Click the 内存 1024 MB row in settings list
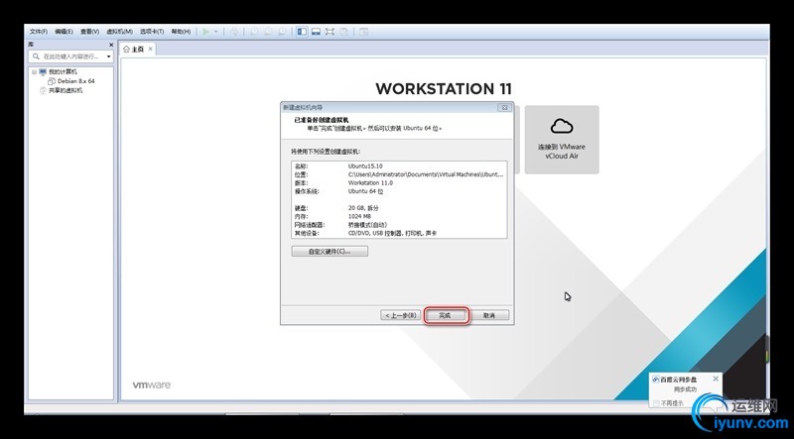 point(399,216)
